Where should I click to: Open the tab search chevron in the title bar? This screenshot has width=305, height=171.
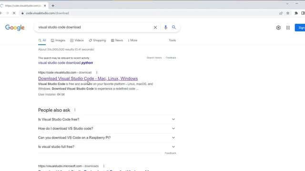click(x=287, y=3)
